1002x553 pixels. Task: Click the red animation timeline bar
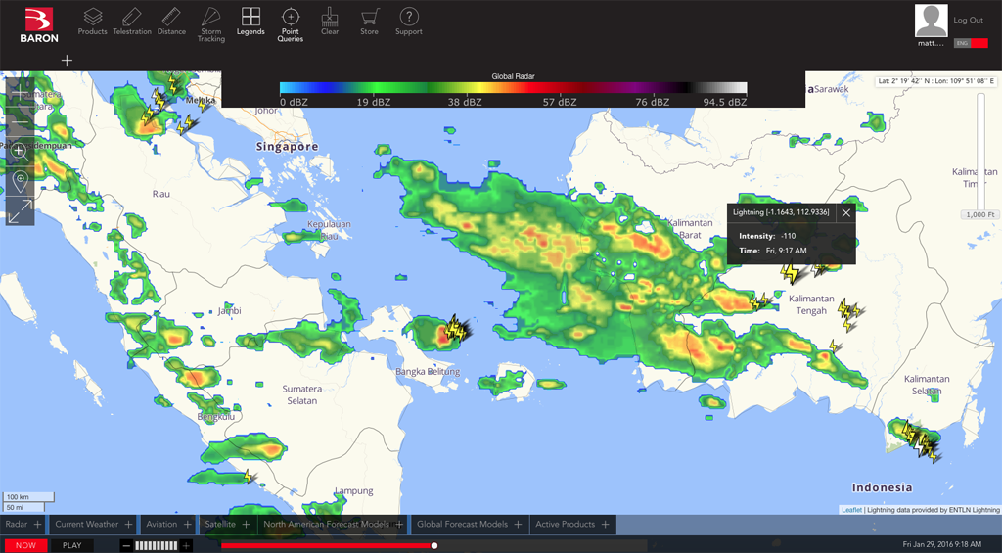click(x=327, y=545)
